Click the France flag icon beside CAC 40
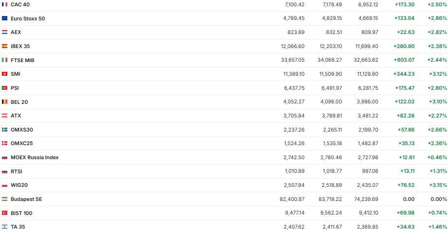 coord(5,4)
